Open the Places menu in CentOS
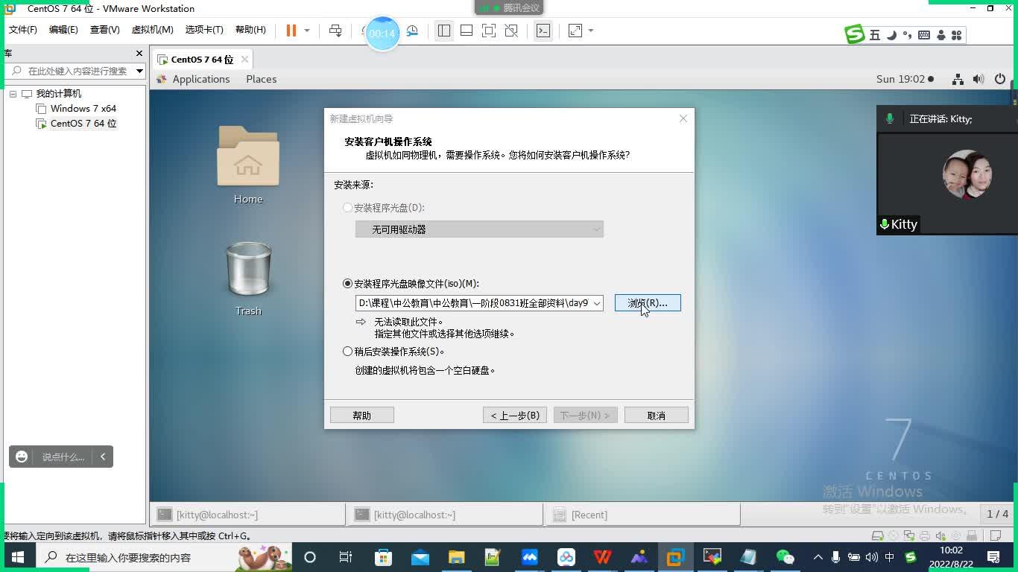Image resolution: width=1018 pixels, height=572 pixels. click(261, 79)
